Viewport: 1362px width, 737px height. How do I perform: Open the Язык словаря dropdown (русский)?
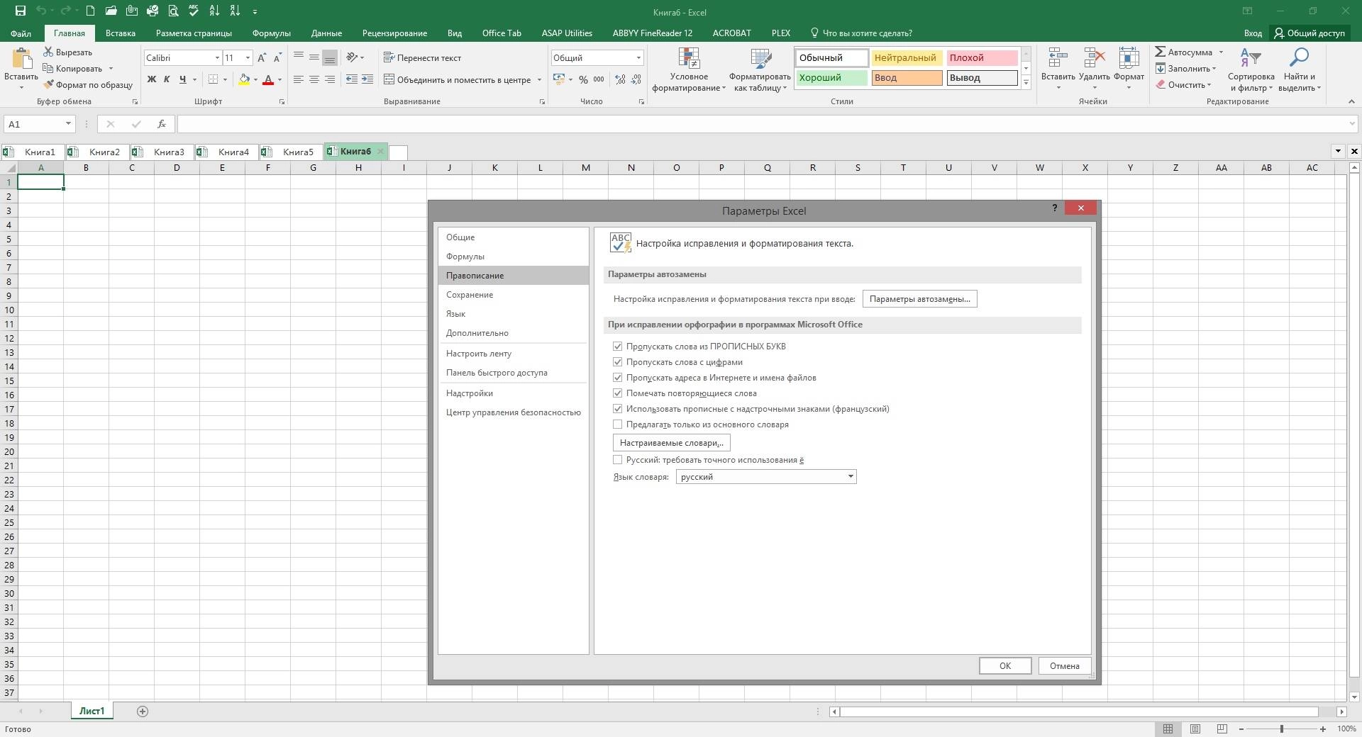[766, 477]
